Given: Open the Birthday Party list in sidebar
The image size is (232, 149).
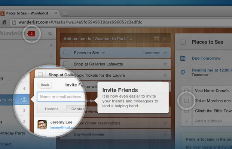Looking at the screenshot, I should click(13, 133).
